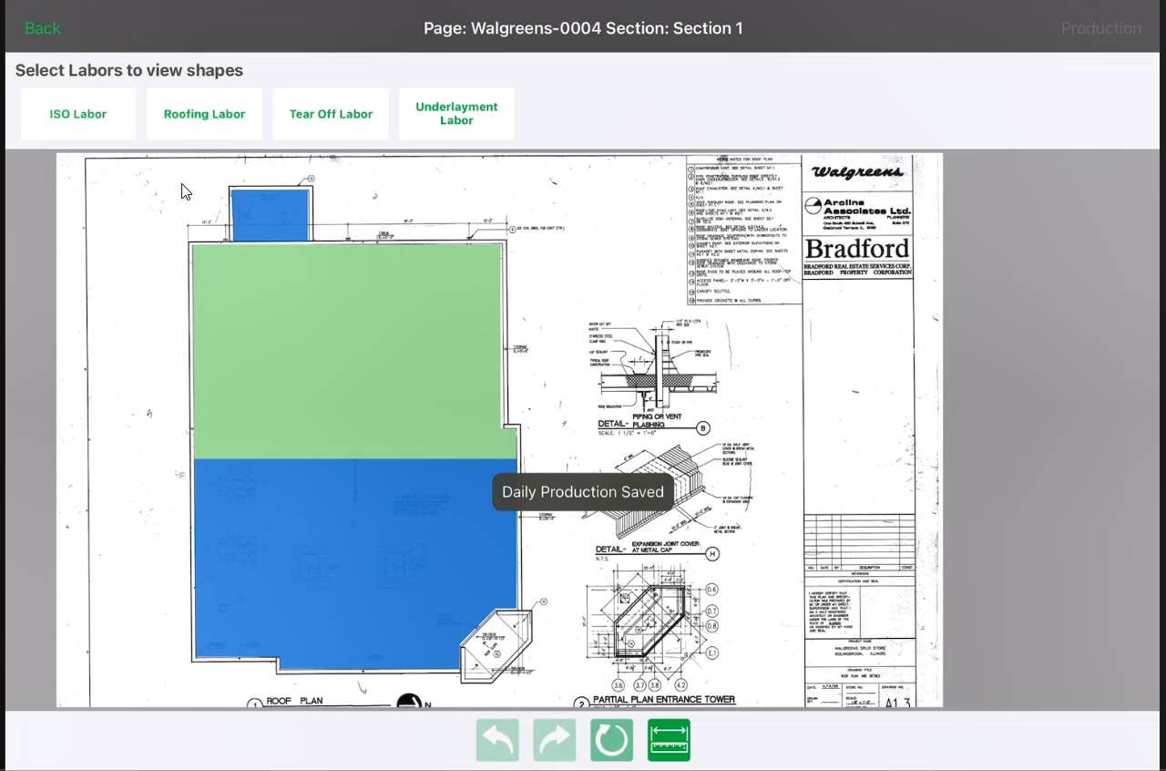Select the Tear Off Labor button
The width and height of the screenshot is (1166, 771).
[x=331, y=114]
